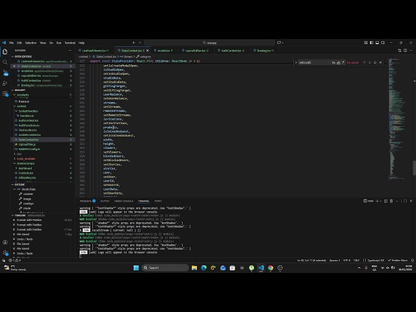This screenshot has height=312, width=416.
Task: Close the StateContext.tsx editor tab
Action: [148, 51]
